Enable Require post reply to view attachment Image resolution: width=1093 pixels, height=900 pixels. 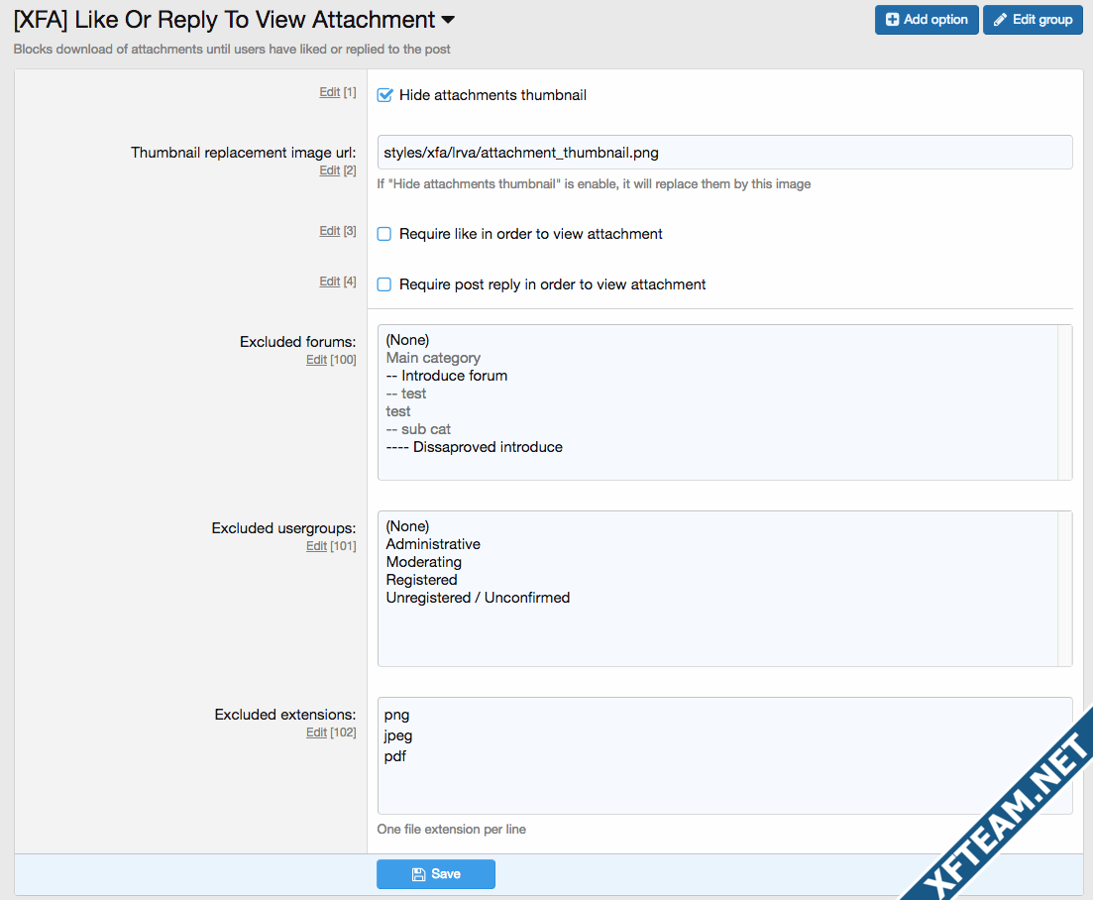(384, 284)
